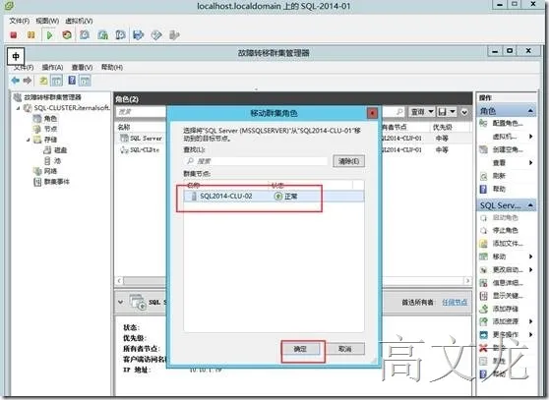Click the 确定 button in dialog
The image size is (549, 400).
pyautogui.click(x=300, y=349)
